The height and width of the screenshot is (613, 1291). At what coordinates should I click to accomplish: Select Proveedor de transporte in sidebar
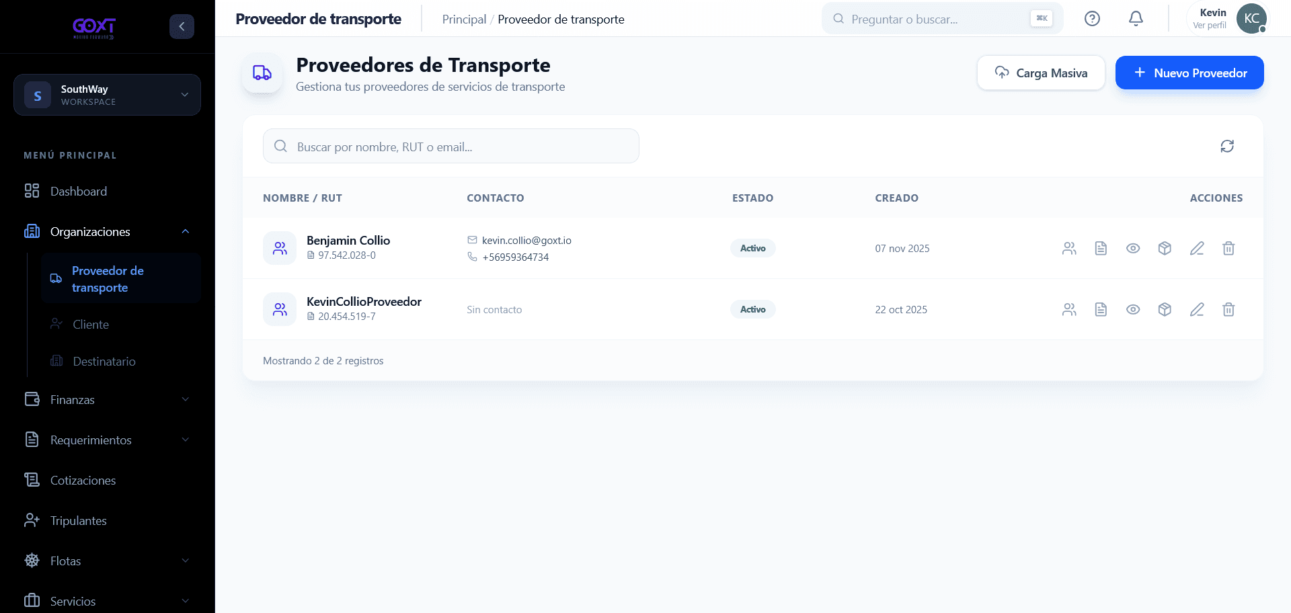point(121,279)
